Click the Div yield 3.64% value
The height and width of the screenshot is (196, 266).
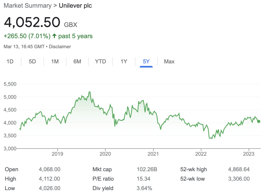click(144, 188)
